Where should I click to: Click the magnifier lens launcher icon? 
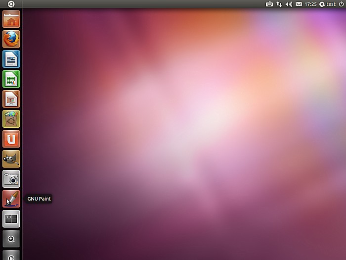(x=11, y=239)
